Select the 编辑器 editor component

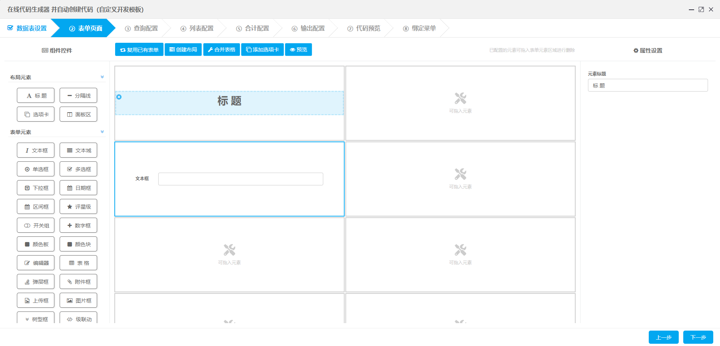(36, 263)
